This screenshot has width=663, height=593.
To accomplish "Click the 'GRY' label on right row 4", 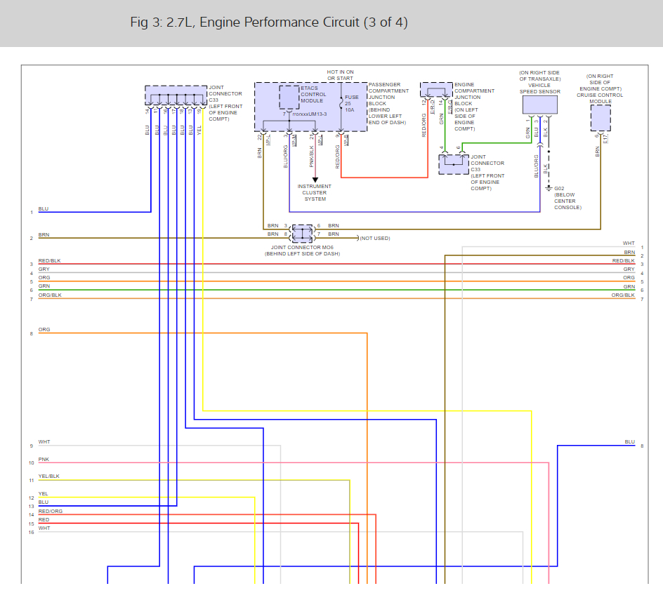I will 629,269.
